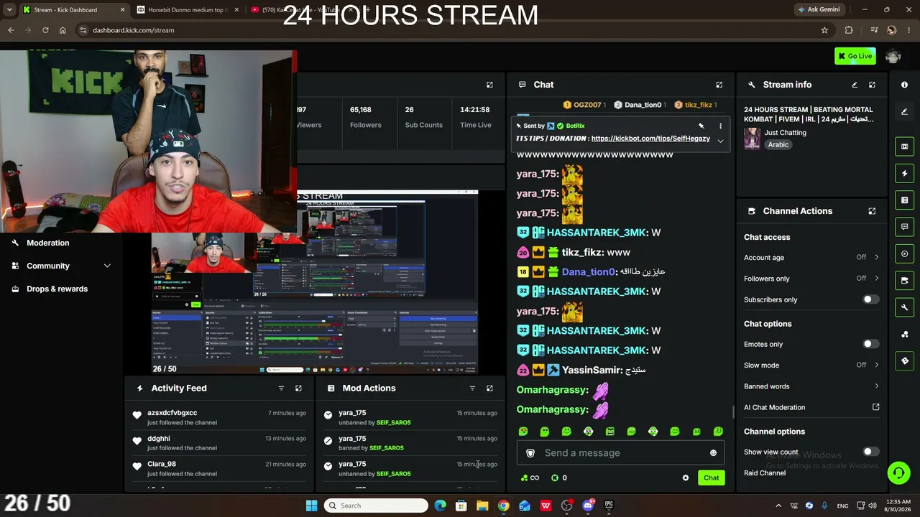Toggle Show view count
Viewport: 920px width, 517px height.
(x=870, y=452)
